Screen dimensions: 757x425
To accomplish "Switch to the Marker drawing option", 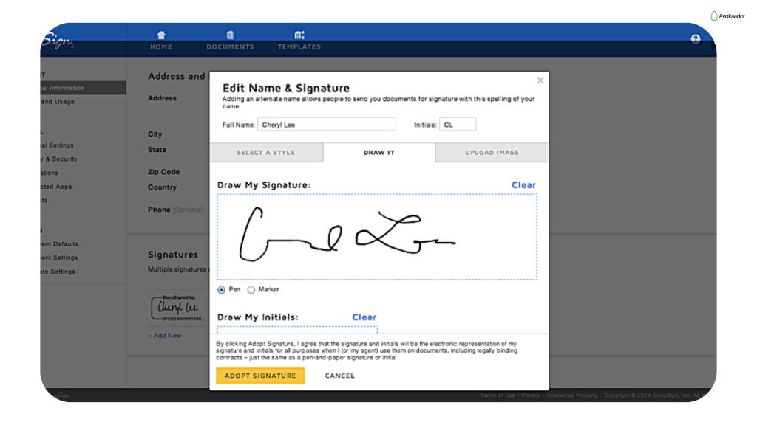I will (250, 290).
